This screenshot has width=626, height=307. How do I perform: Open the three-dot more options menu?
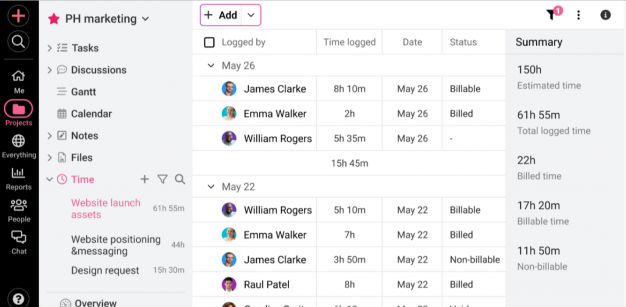[578, 15]
